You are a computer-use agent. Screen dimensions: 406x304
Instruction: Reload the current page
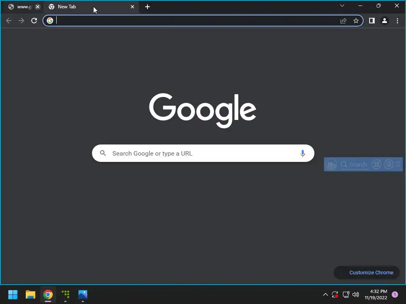pyautogui.click(x=34, y=21)
